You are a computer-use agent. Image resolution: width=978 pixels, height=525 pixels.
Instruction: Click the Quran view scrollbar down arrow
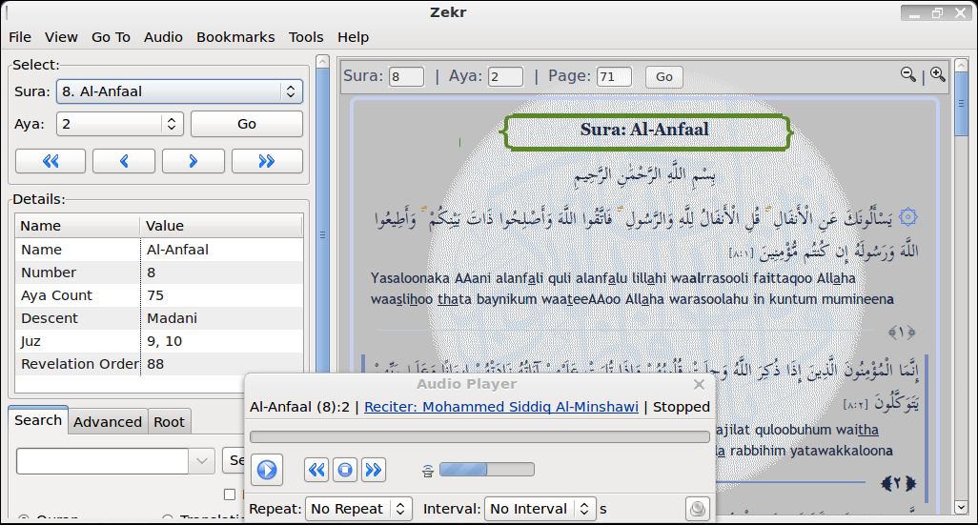click(x=961, y=507)
